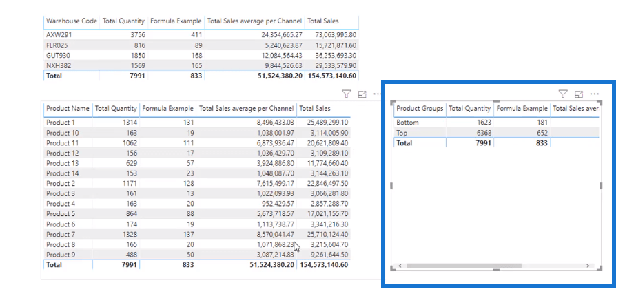Click the Product 11 row label
The width and height of the screenshot is (625, 307).
pyautogui.click(x=63, y=143)
